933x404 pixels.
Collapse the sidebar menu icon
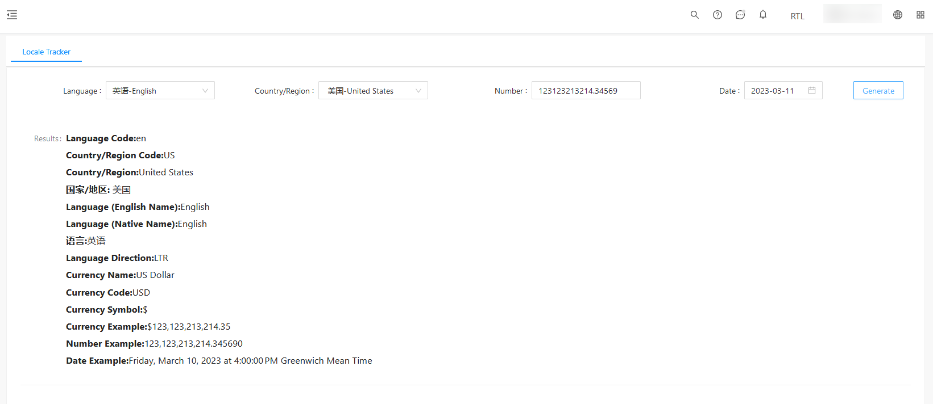pos(12,15)
